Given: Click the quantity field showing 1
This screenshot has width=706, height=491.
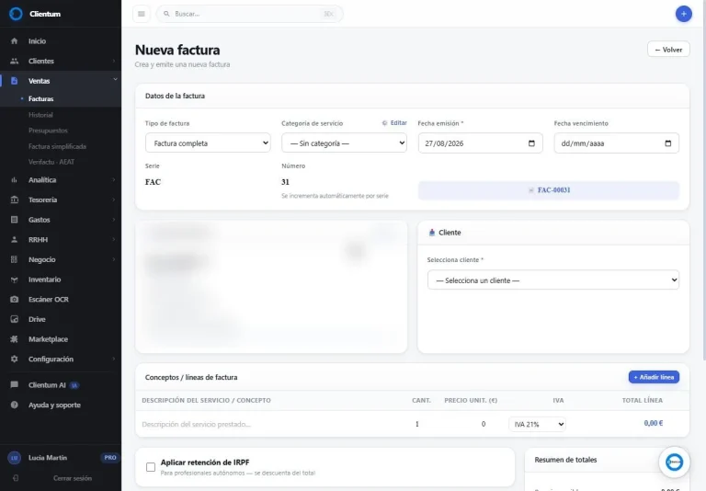Looking at the screenshot, I should tap(417, 424).
